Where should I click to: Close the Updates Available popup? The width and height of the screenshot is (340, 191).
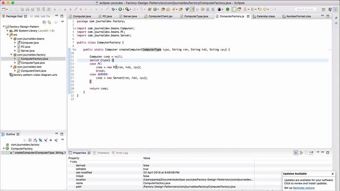(x=333, y=173)
